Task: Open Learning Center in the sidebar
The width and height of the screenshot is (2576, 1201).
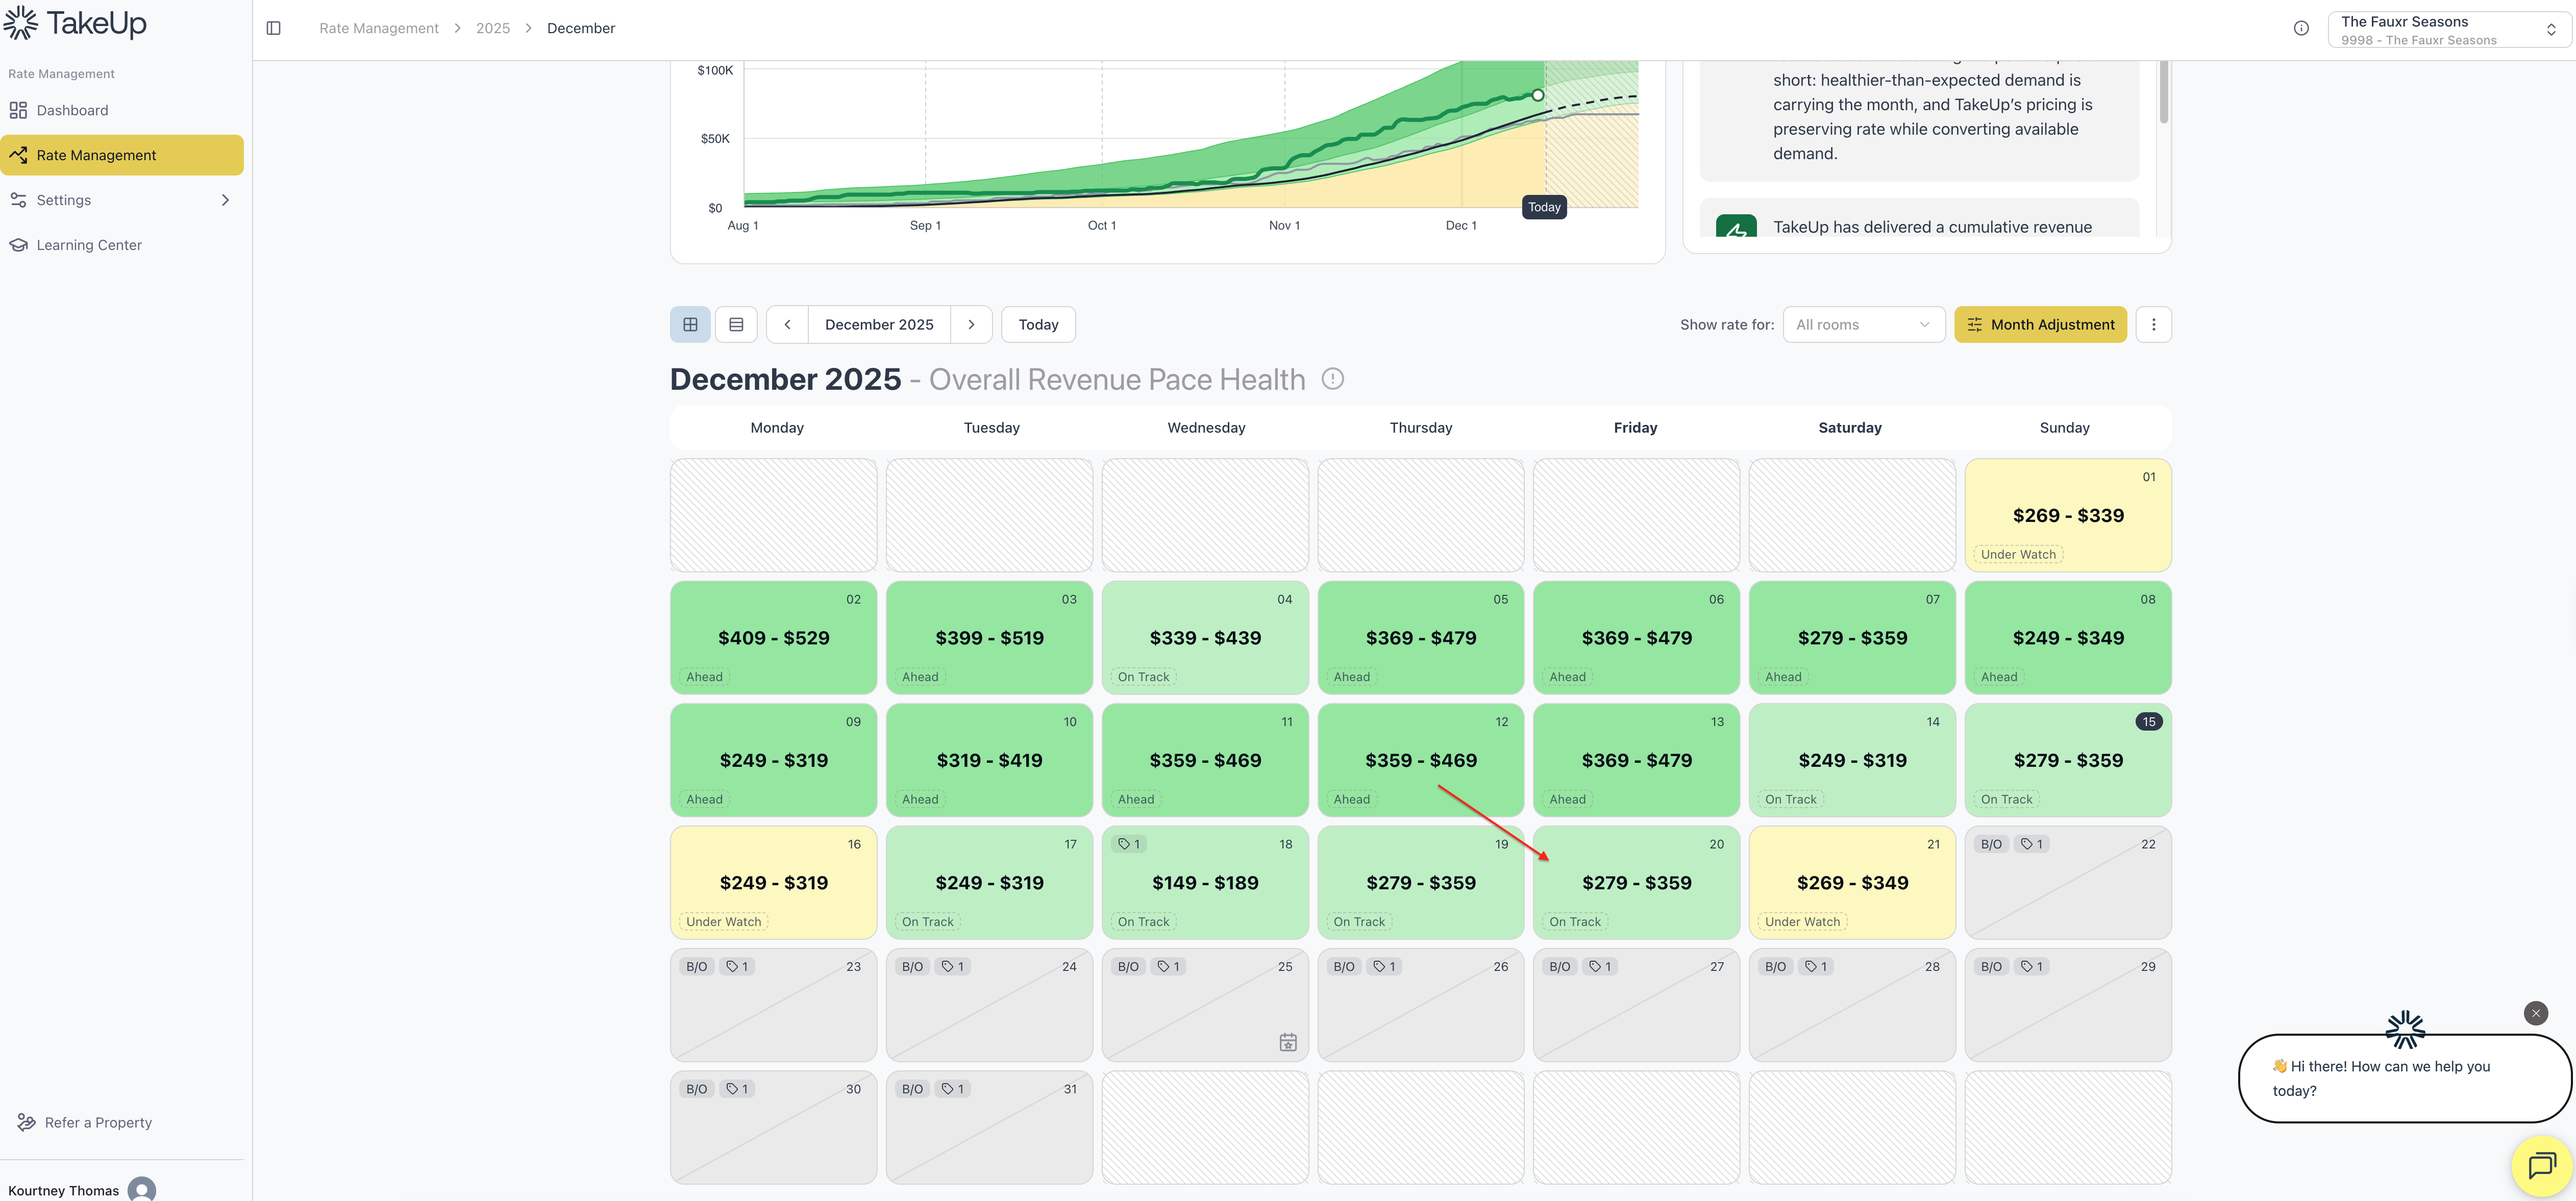Action: (89, 245)
